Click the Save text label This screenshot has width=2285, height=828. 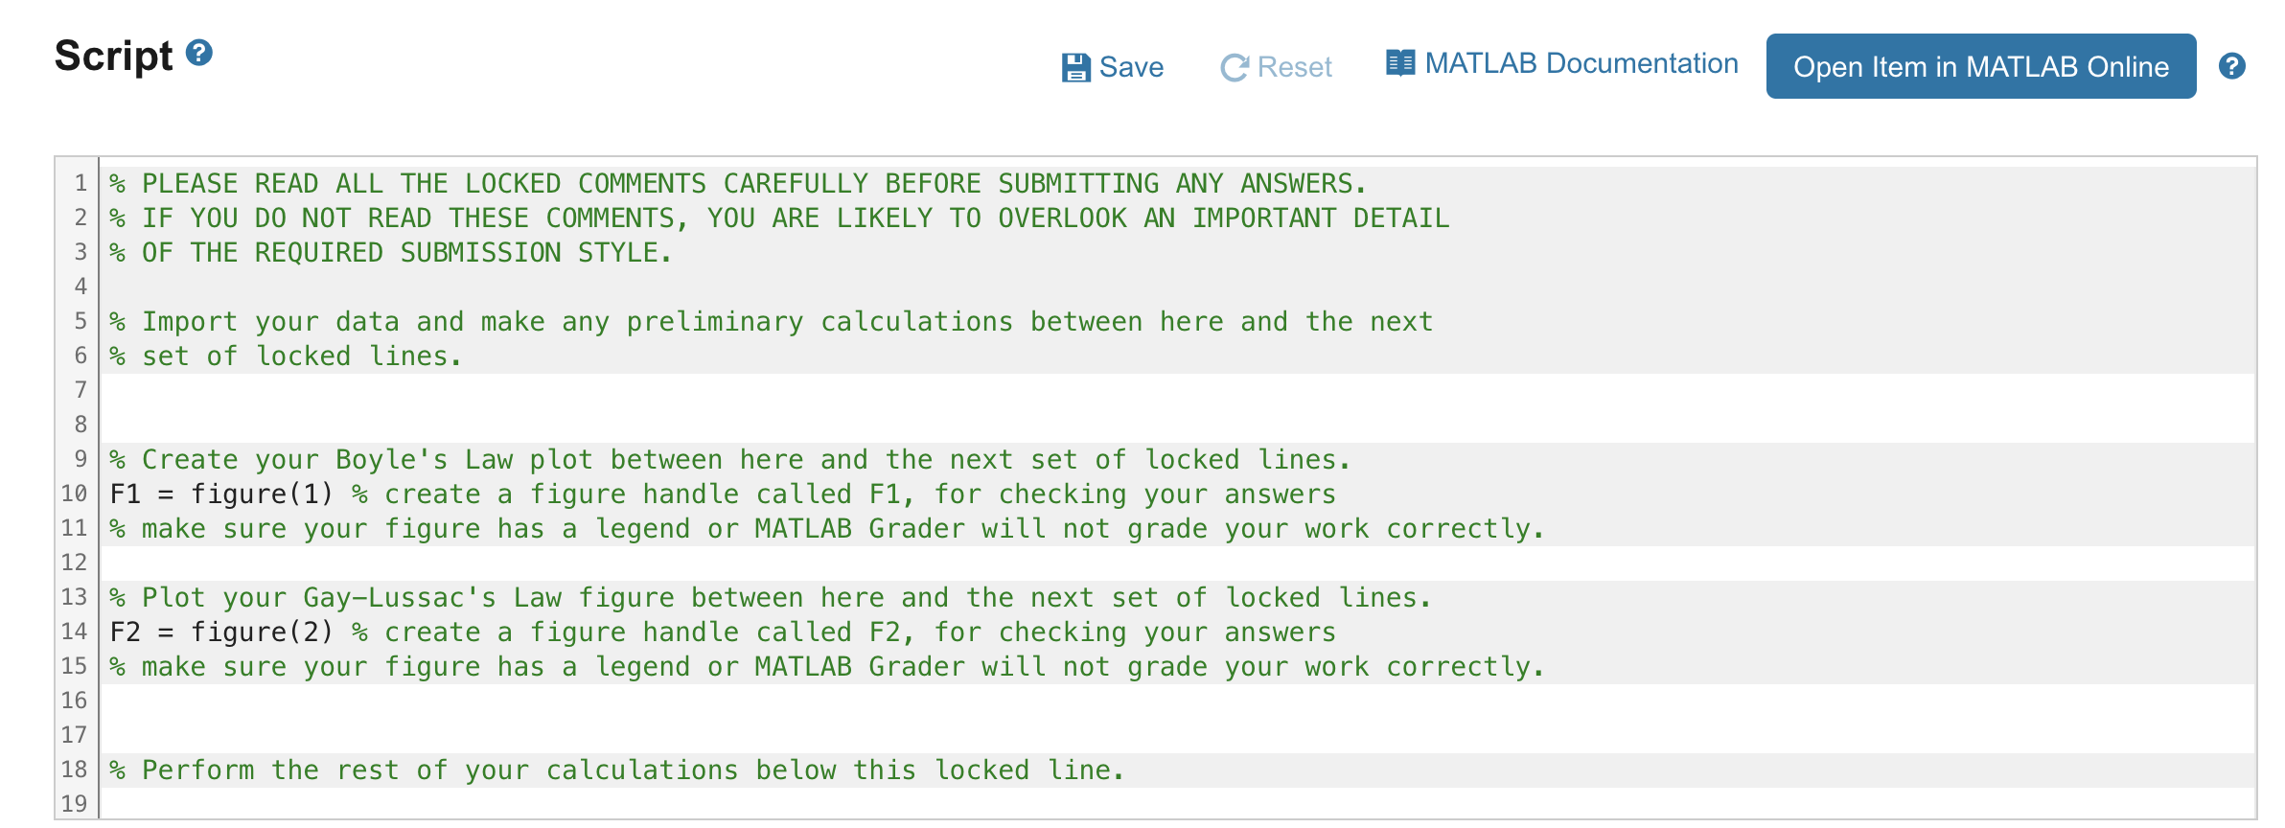click(x=1131, y=67)
